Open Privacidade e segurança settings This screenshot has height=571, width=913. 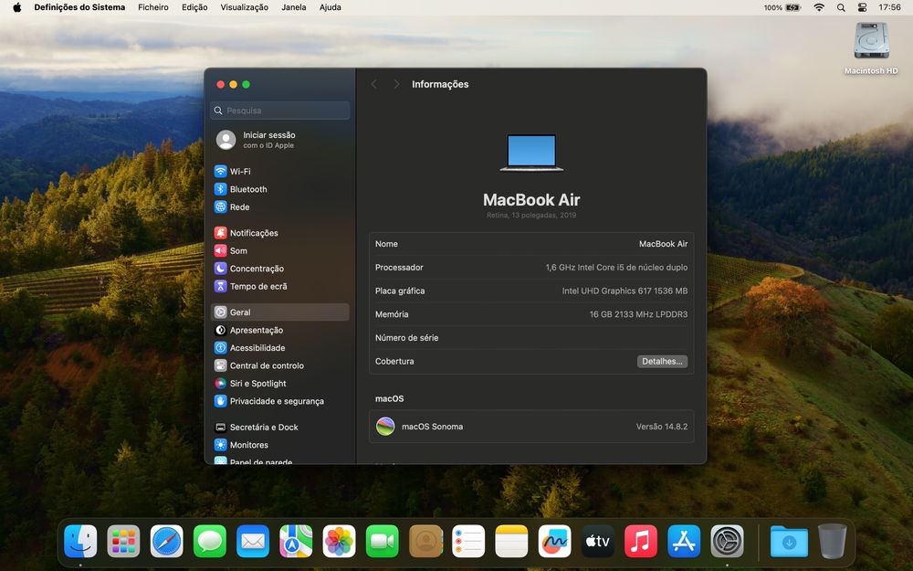pos(280,401)
